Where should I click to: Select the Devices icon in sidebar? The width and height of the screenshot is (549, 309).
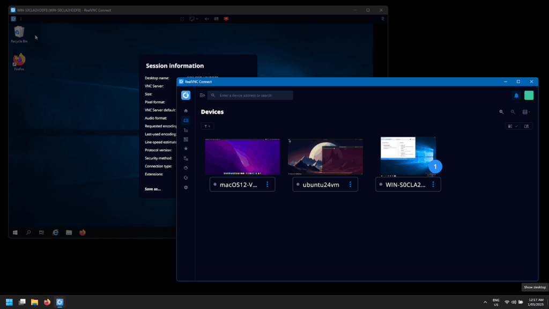pyautogui.click(x=186, y=121)
